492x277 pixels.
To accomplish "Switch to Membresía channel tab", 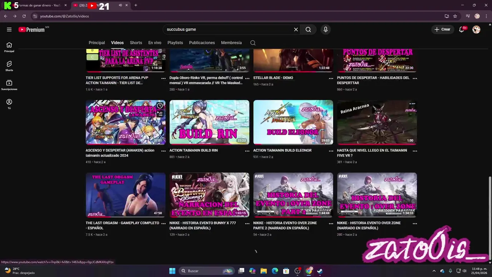I will (231, 43).
